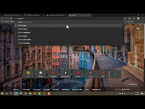Click the Edge icon on the taskbar
Screen dimensions: 145x109
tap(16, 94)
